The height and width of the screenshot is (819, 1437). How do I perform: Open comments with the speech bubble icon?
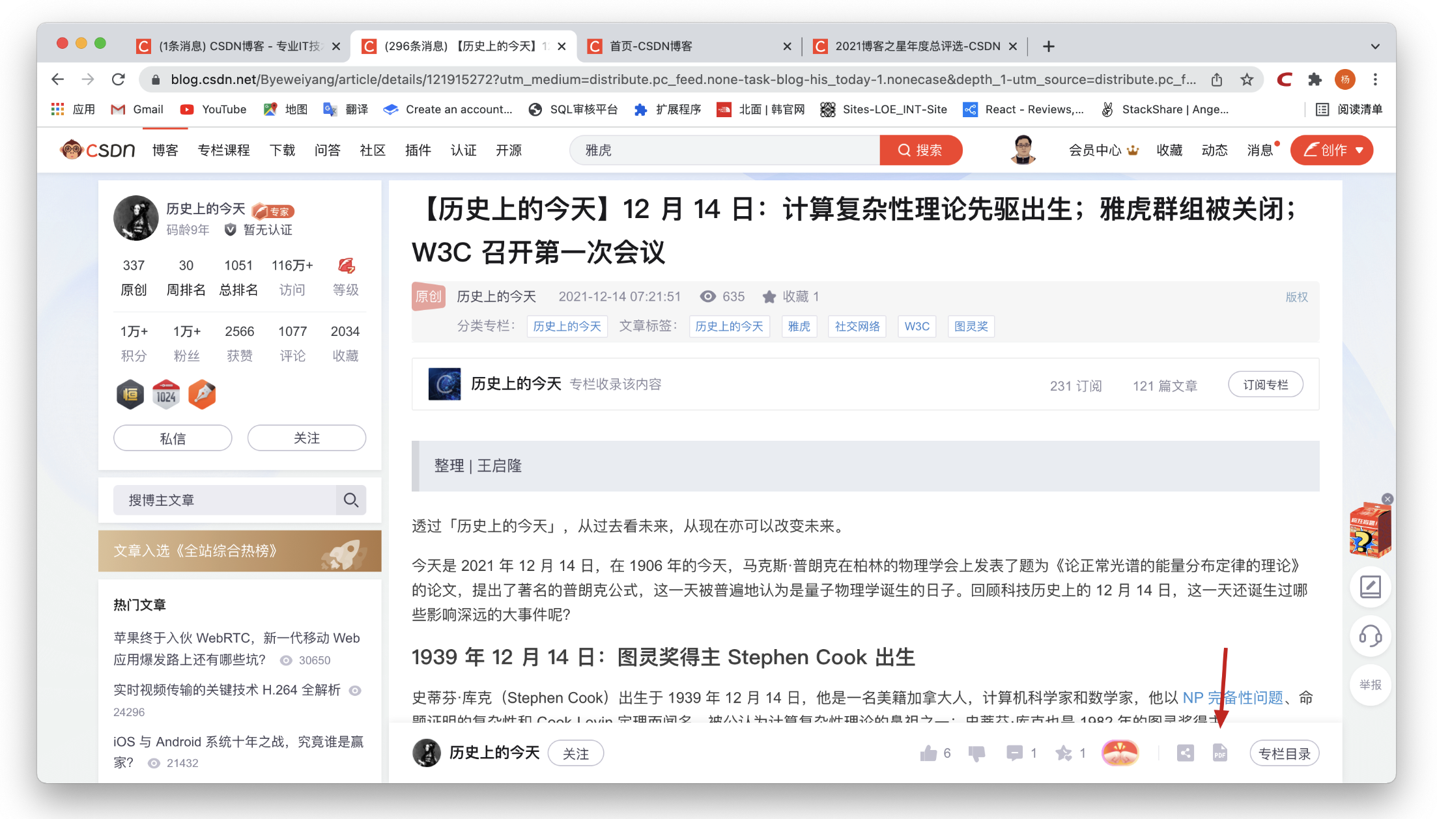pyautogui.click(x=1014, y=753)
